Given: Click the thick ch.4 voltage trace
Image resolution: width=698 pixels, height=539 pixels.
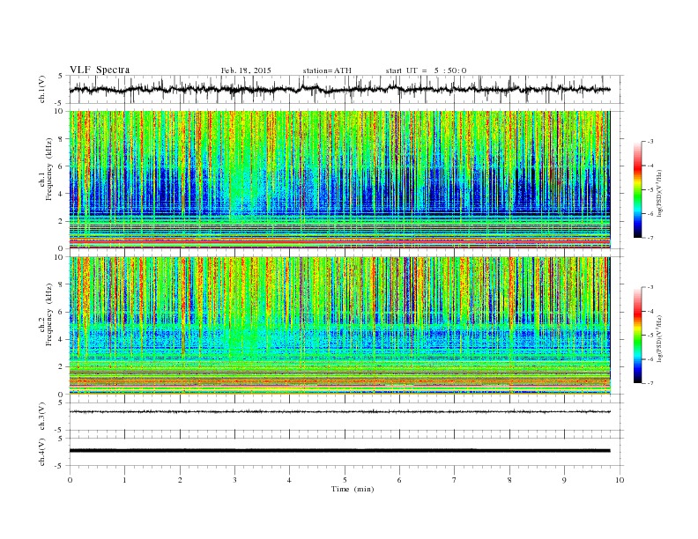Looking at the screenshot, I should [339, 451].
